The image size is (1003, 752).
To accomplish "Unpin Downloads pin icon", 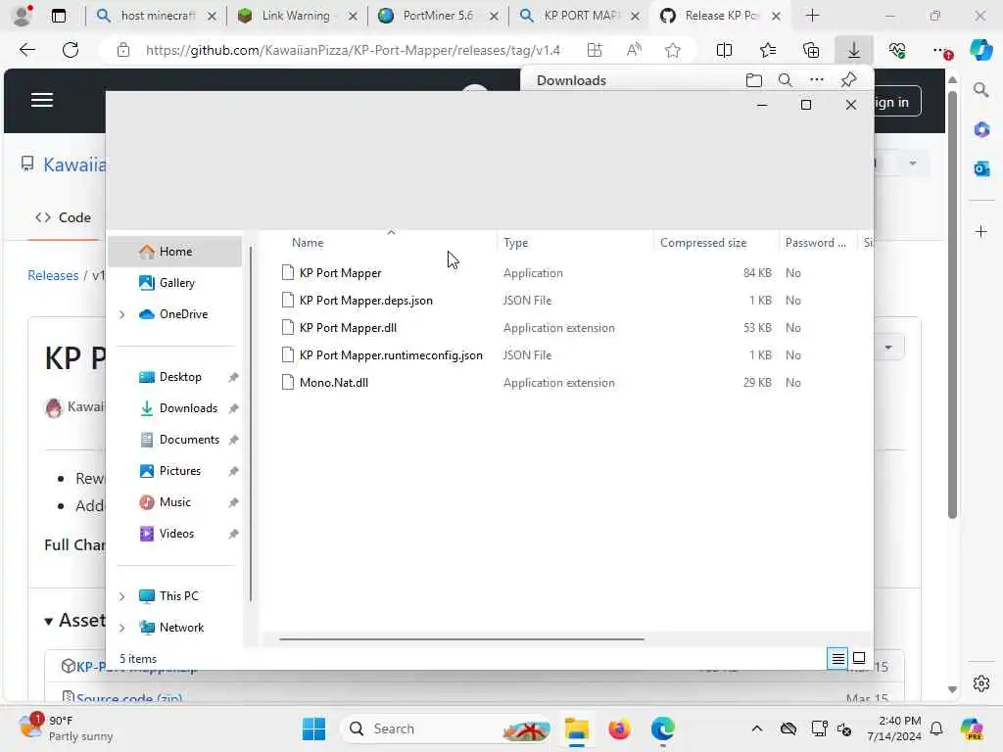I will pos(233,408).
